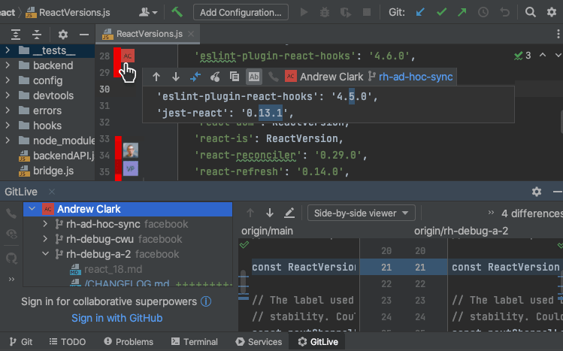Open rh-ad-hoc-sync branch link in popup
563x351 pixels.
[x=416, y=77]
